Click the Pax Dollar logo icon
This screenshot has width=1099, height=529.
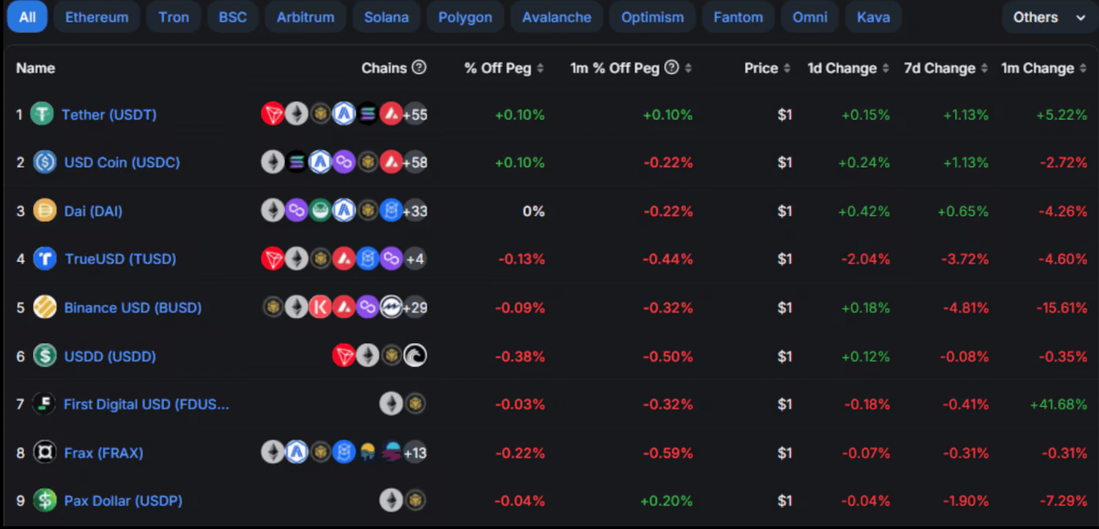(44, 500)
